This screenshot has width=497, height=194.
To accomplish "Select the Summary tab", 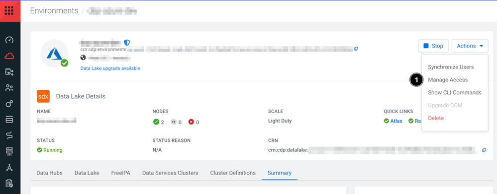I will (x=279, y=173).
